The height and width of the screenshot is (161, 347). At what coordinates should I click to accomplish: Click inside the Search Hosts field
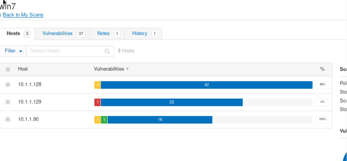pyautogui.click(x=65, y=51)
